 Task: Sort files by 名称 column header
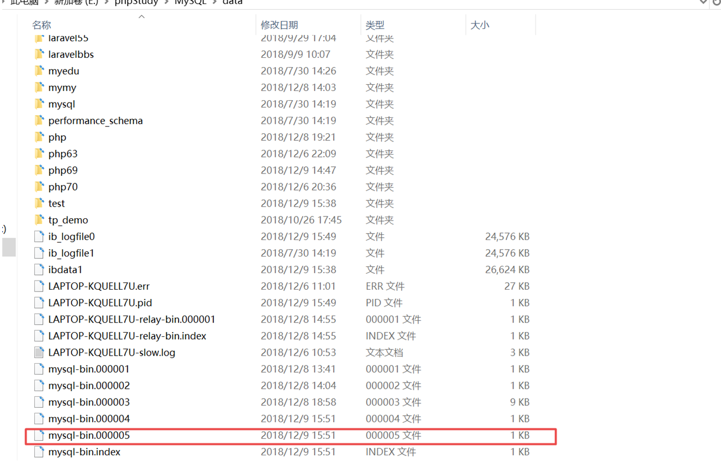(42, 25)
